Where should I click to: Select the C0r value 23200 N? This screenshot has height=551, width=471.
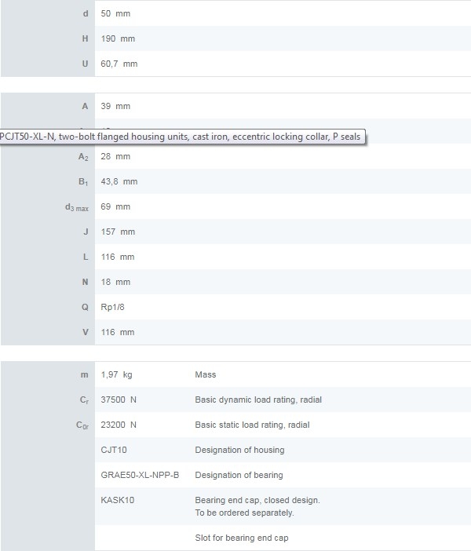[119, 425]
